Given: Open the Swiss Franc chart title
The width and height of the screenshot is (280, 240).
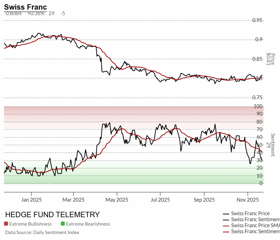Looking at the screenshot, I should click(25, 7).
